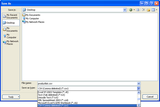The width and height of the screenshot is (160, 107).
Task: Go up one folder level icon
Action: click(x=138, y=10)
